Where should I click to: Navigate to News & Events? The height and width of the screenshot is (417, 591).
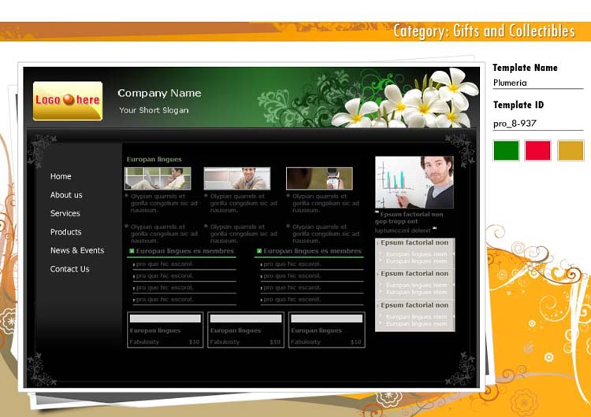tap(77, 250)
